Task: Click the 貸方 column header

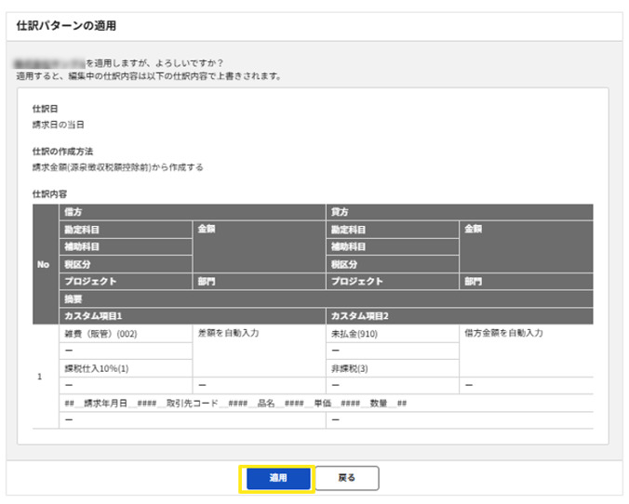Action: 460,212
